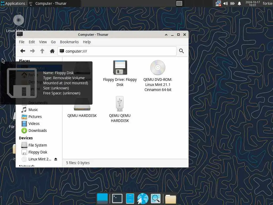Open the View menu
Viewport: 273px width, 205px height.
click(43, 42)
